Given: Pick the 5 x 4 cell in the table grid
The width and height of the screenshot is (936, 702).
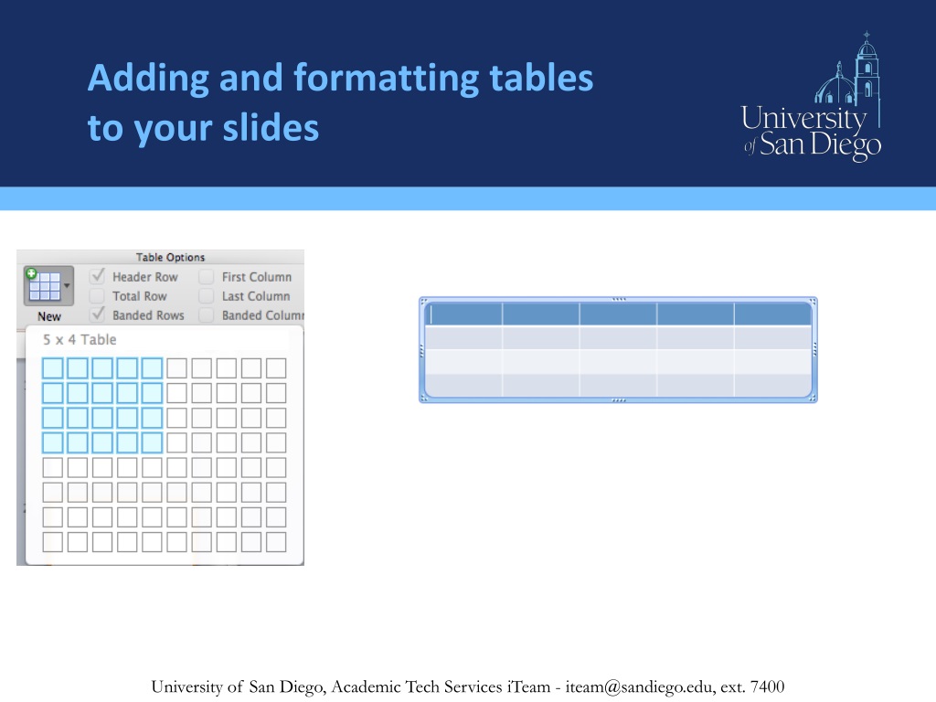Looking at the screenshot, I should click(x=152, y=442).
